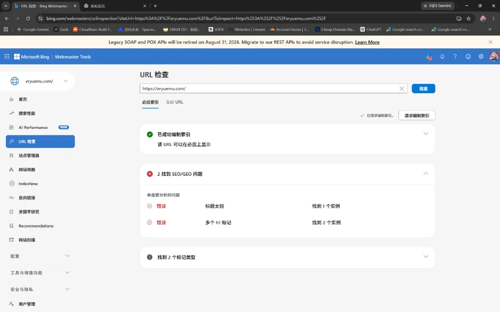Expand the 找到 2 个标记类型 card
The width and height of the screenshot is (500, 312).
(x=426, y=257)
